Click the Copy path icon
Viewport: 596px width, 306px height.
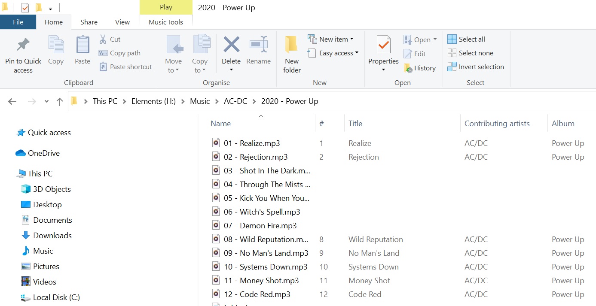[x=103, y=53]
